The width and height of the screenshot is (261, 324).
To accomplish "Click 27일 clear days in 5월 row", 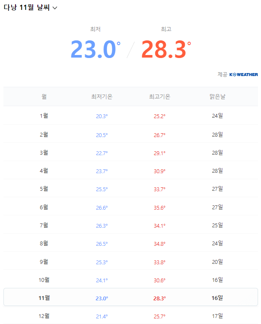I will click(x=218, y=189).
